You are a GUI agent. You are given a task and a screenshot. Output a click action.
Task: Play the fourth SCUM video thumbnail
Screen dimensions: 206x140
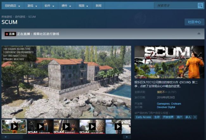(92, 126)
